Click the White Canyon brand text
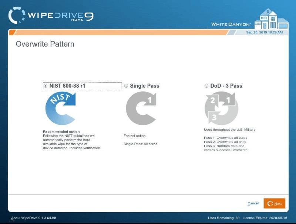This screenshot has height=224, width=296. [231, 24]
